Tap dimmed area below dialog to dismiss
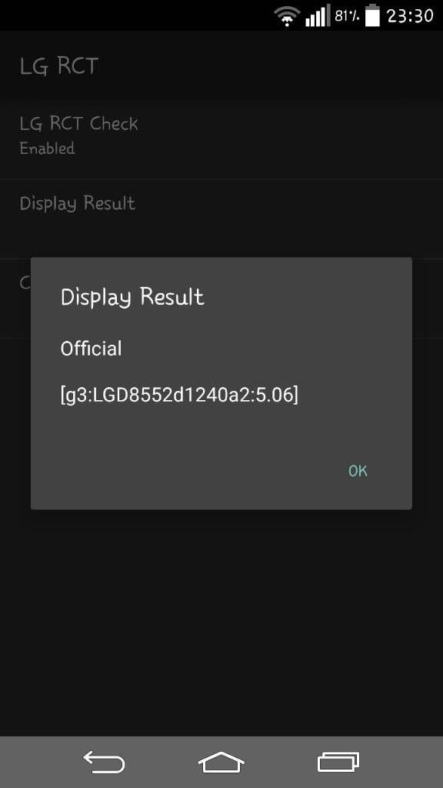The height and width of the screenshot is (788, 443). tap(221, 623)
